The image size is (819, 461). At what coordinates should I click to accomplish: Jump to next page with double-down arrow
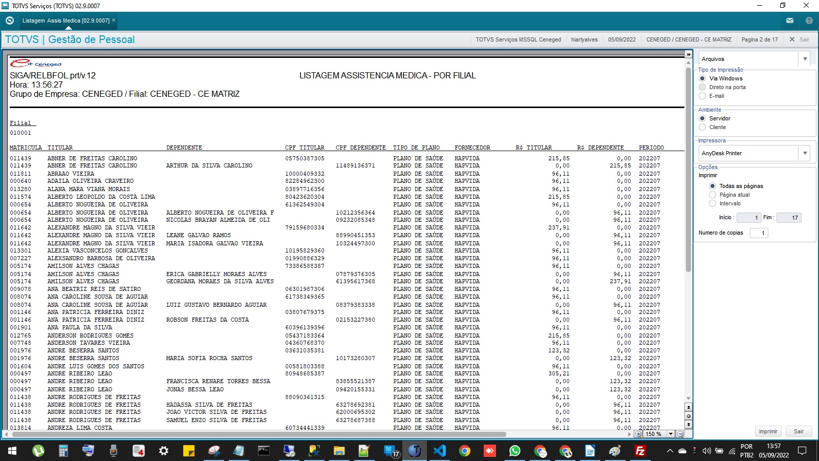pos(688,425)
